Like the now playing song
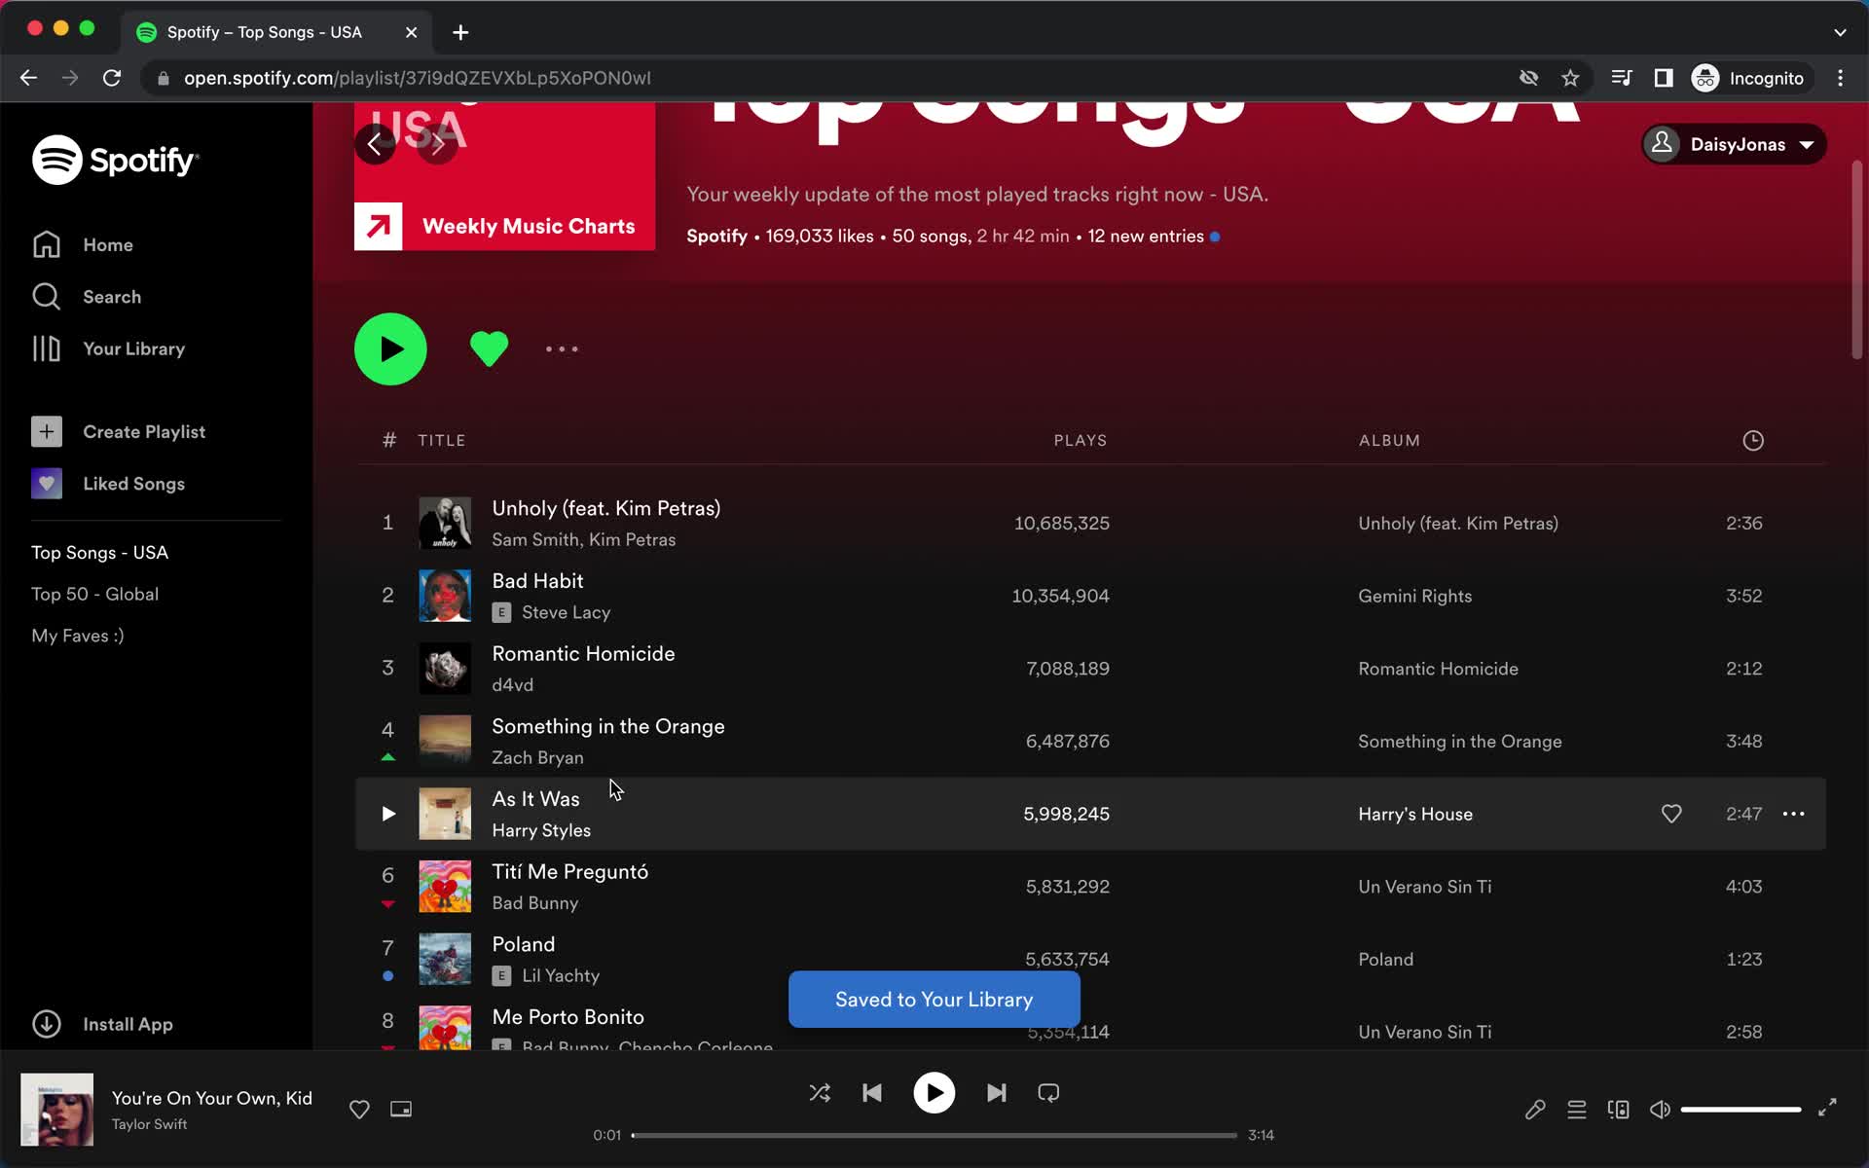The width and height of the screenshot is (1869, 1168). (359, 1110)
